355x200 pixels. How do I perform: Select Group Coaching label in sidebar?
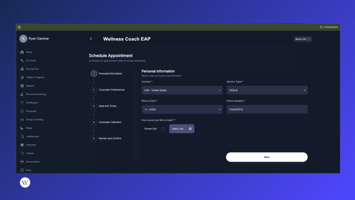pos(34,119)
